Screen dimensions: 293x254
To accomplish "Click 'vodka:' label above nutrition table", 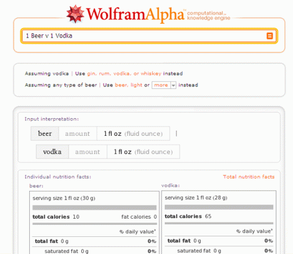I will 170,186.
